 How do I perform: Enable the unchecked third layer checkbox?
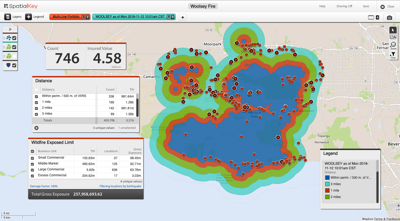tap(14, 56)
